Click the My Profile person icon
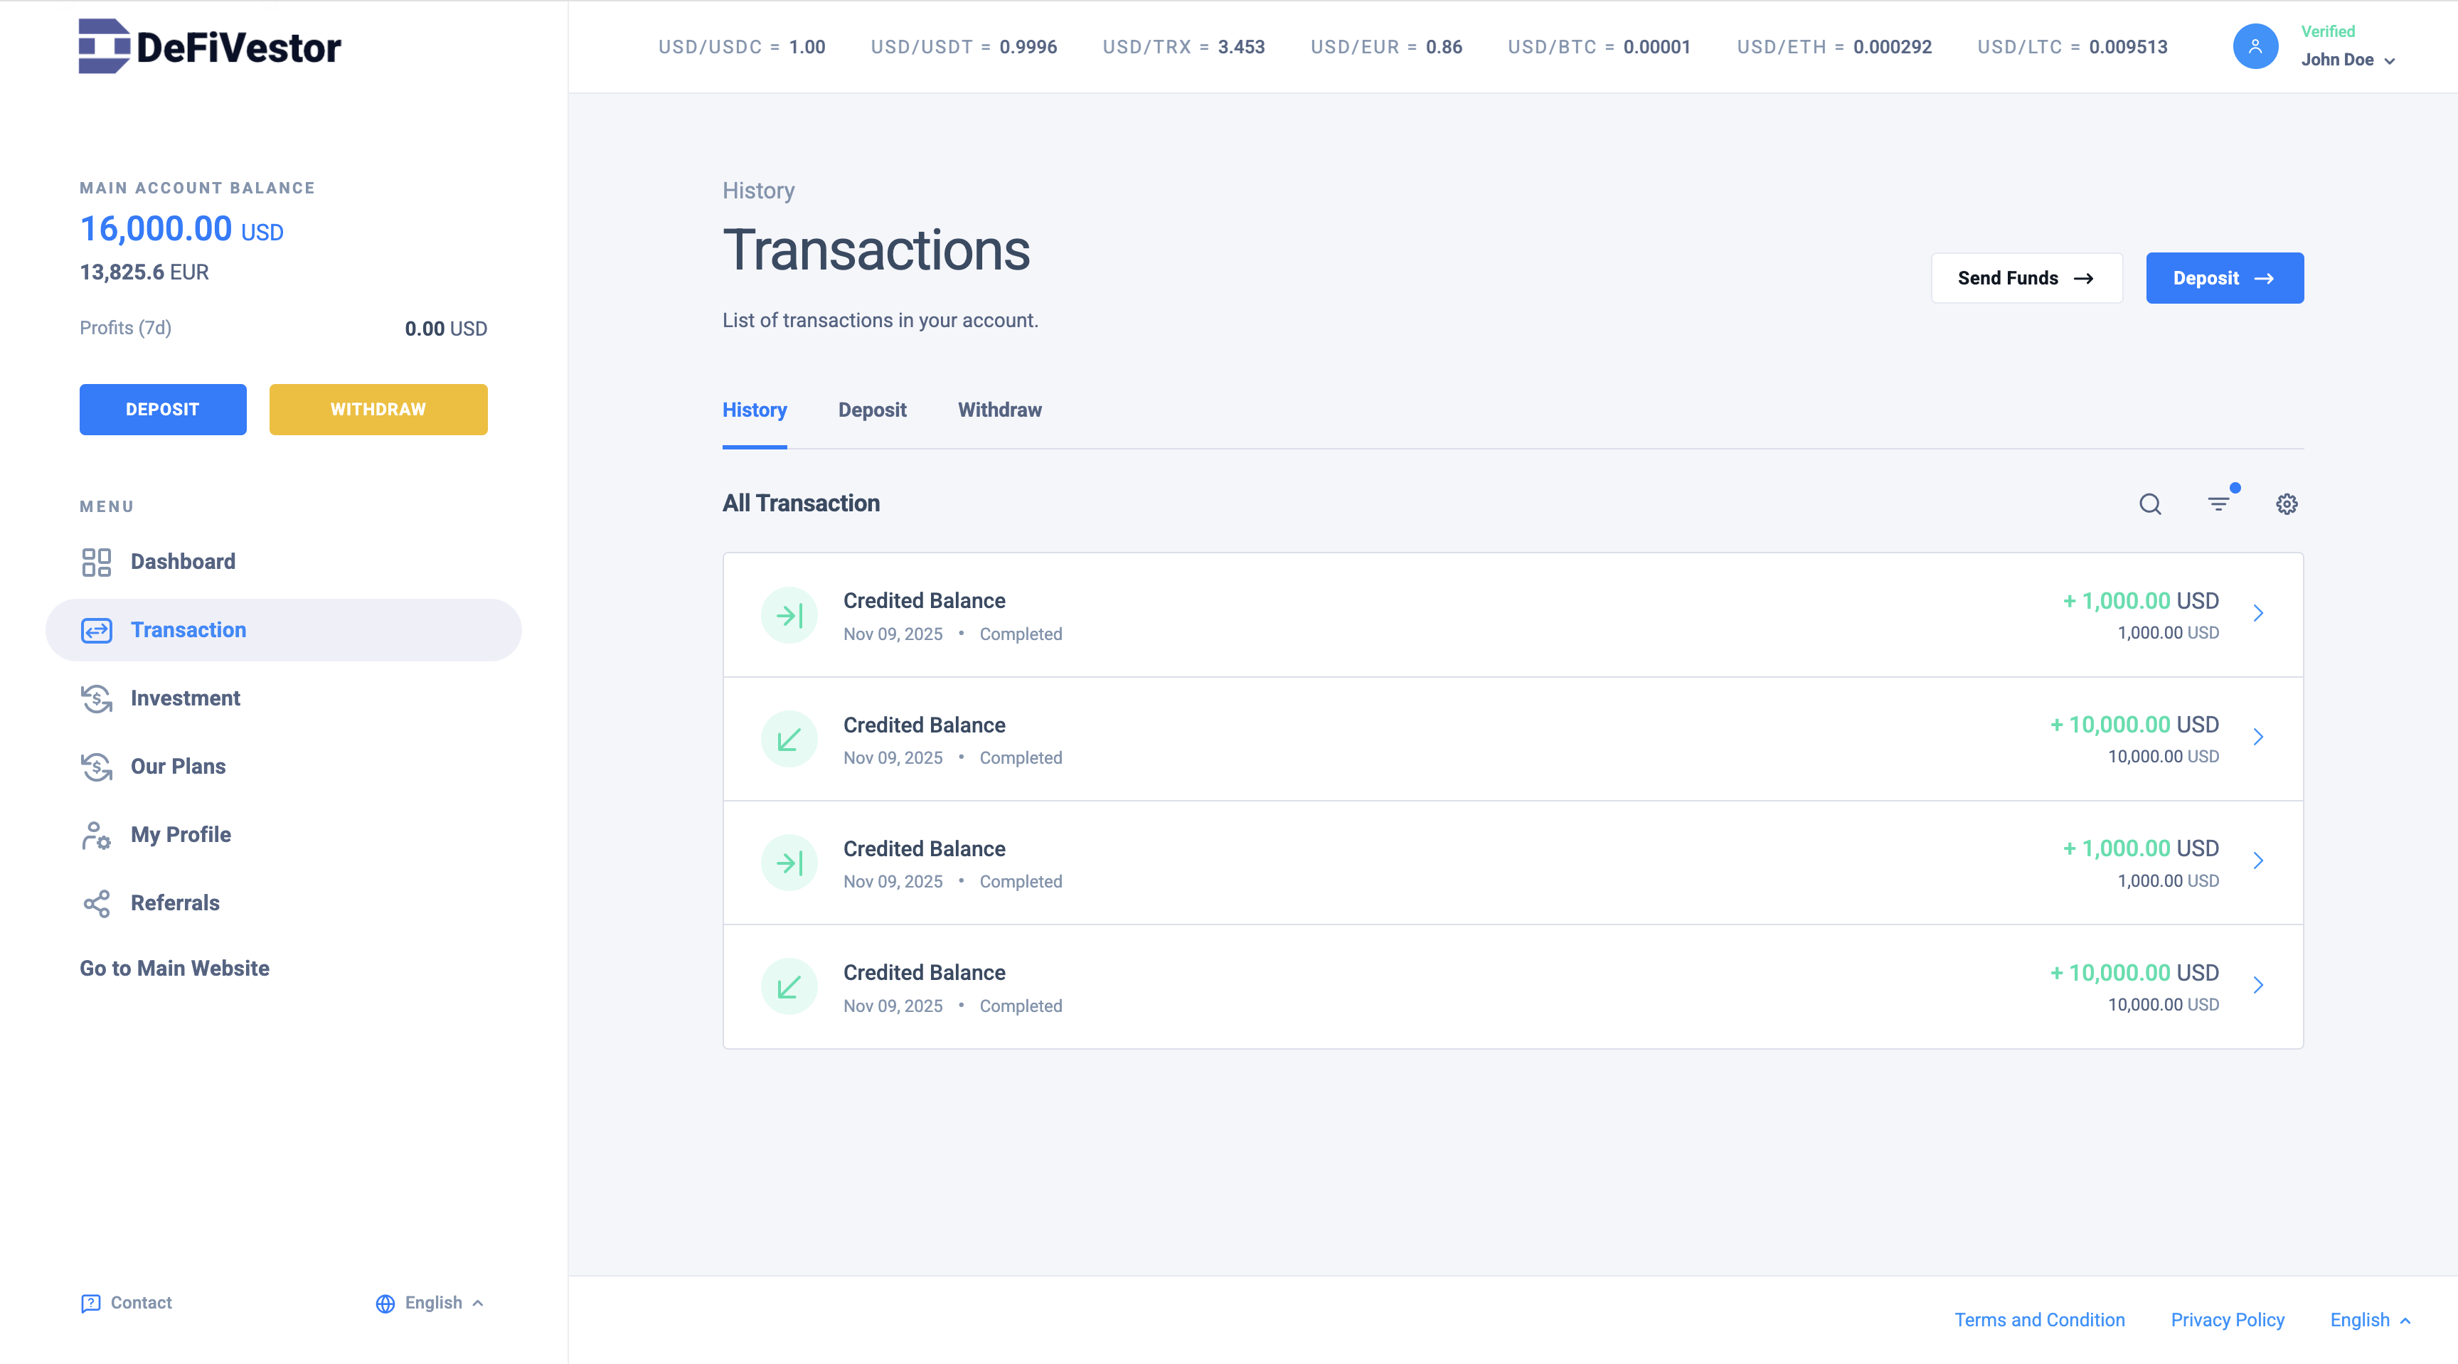Screen dimensions: 2458x1364 tap(95, 835)
